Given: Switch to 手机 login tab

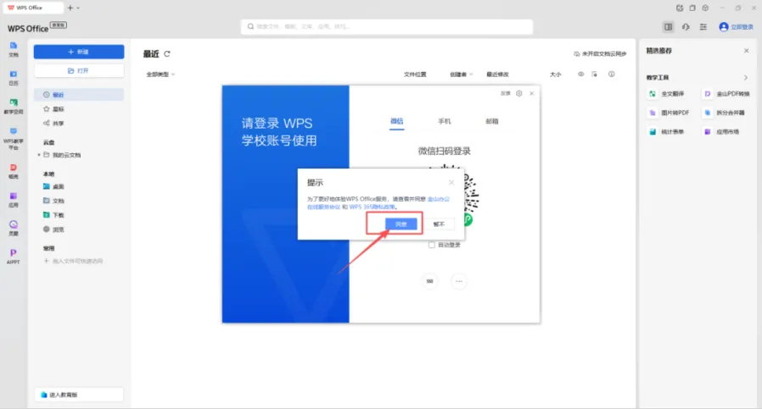Looking at the screenshot, I should (x=444, y=121).
